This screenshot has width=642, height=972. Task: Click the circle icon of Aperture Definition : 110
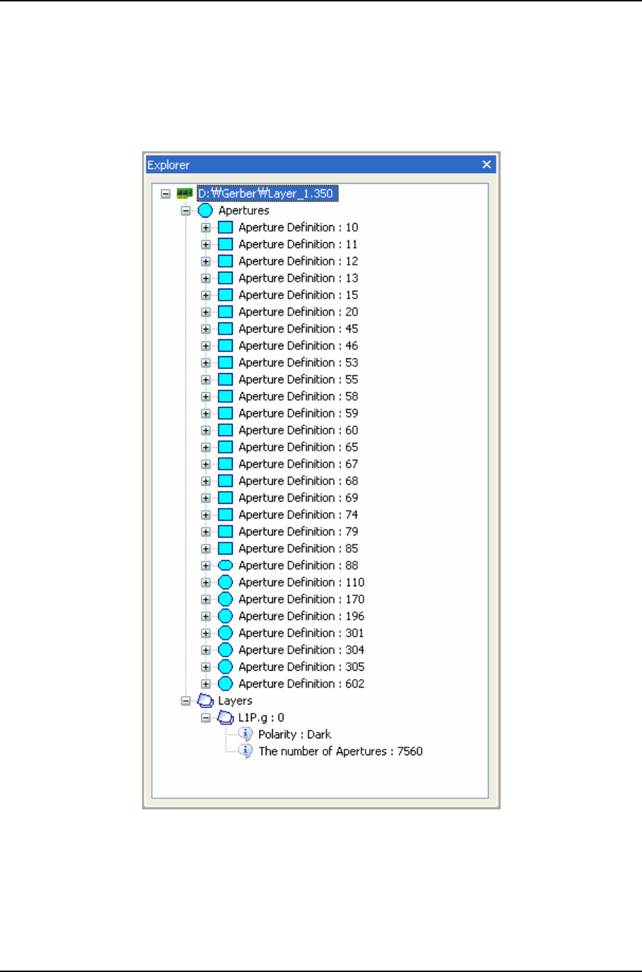click(225, 582)
